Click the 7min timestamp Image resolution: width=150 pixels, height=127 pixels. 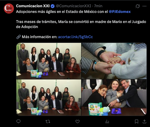pos(98,6)
